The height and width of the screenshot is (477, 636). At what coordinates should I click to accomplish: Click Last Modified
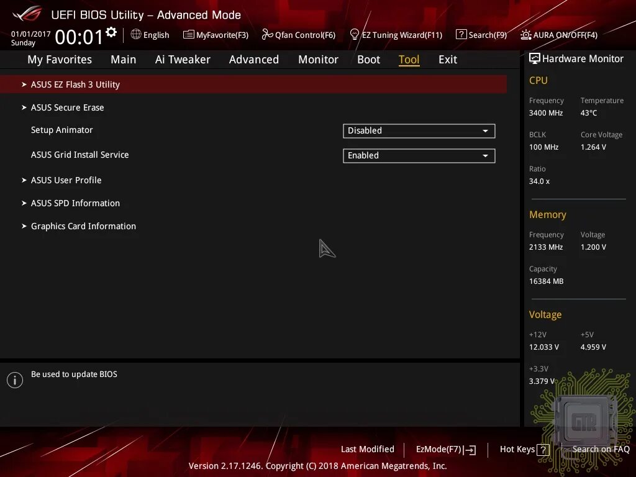(368, 450)
